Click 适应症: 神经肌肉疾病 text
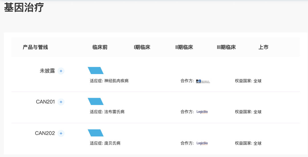 pyautogui.click(x=109, y=81)
